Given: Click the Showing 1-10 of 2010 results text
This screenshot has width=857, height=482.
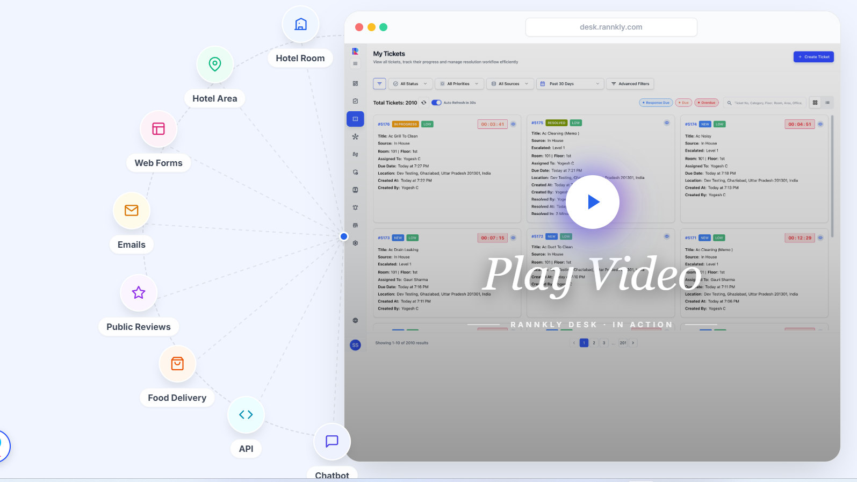Looking at the screenshot, I should click(x=402, y=343).
